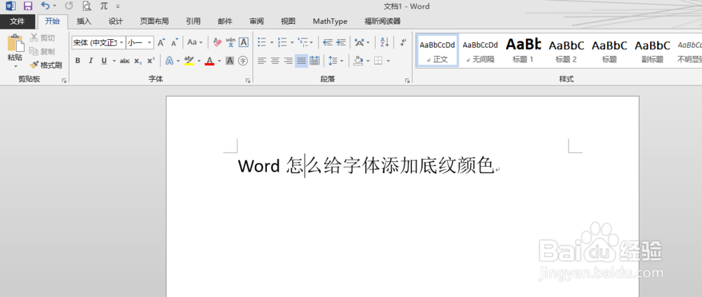
Task: Switch to the MathType tab
Action: coord(330,21)
